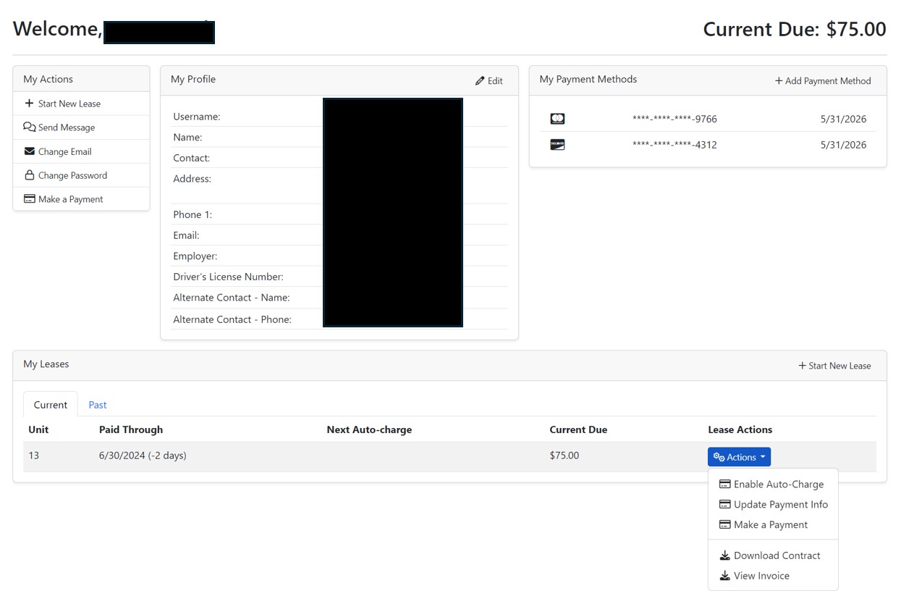Click the Send Message chat bubble icon
Screen dimensions: 922x604
coord(29,127)
